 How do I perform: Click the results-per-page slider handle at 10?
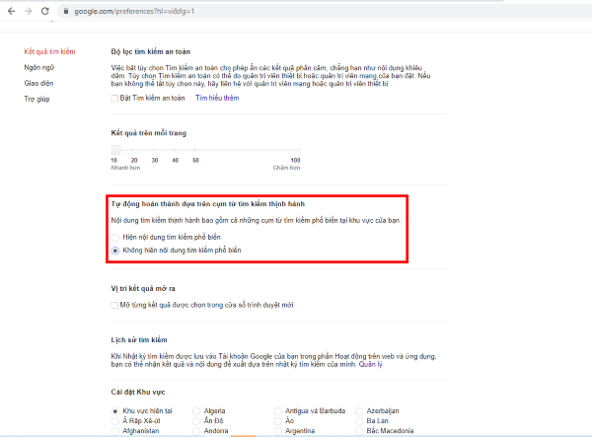pos(114,149)
